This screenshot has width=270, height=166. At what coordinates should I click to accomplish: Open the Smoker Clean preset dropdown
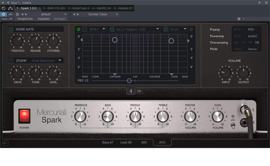pos(117,14)
